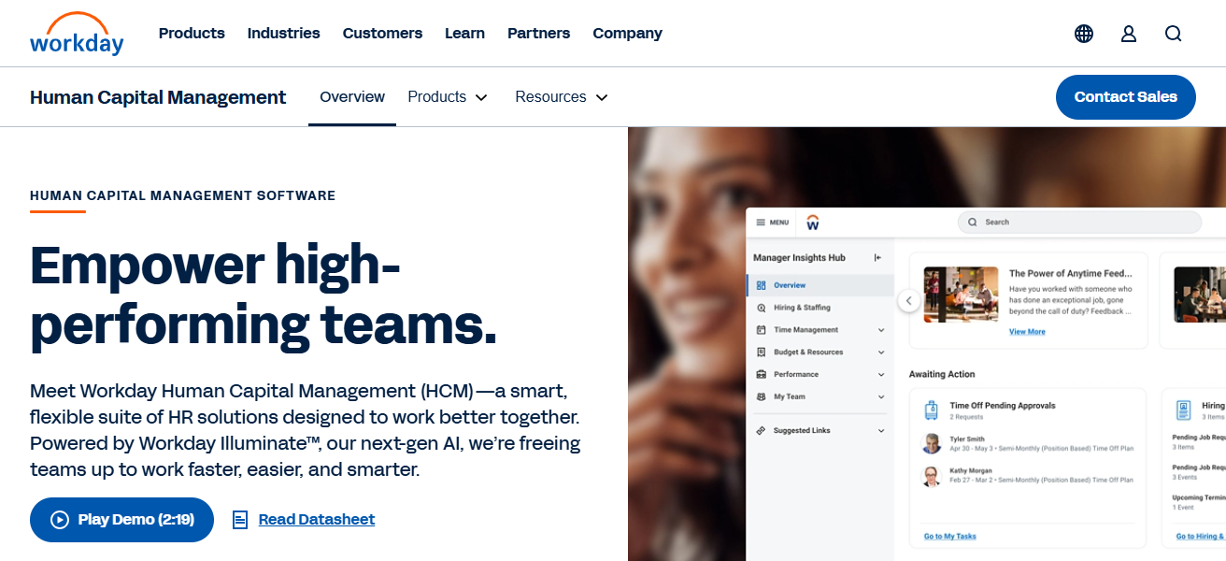Click the Search field in demo
Screen dimensions: 1226x561
1079,223
